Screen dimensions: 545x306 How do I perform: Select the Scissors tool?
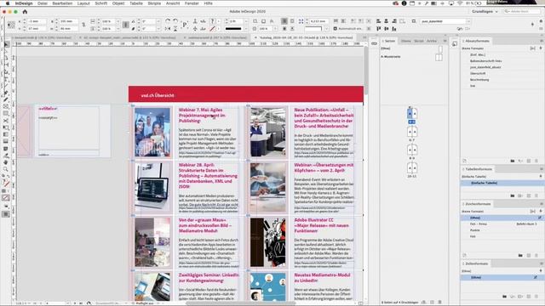[x=6, y=121]
